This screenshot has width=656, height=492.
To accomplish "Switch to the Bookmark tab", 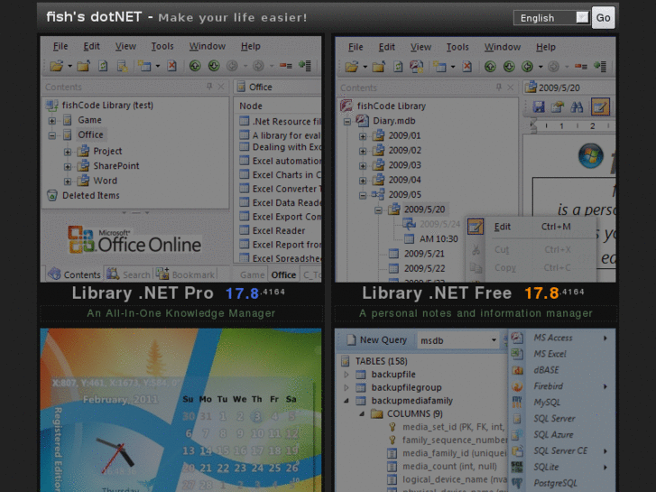I will tap(185, 274).
